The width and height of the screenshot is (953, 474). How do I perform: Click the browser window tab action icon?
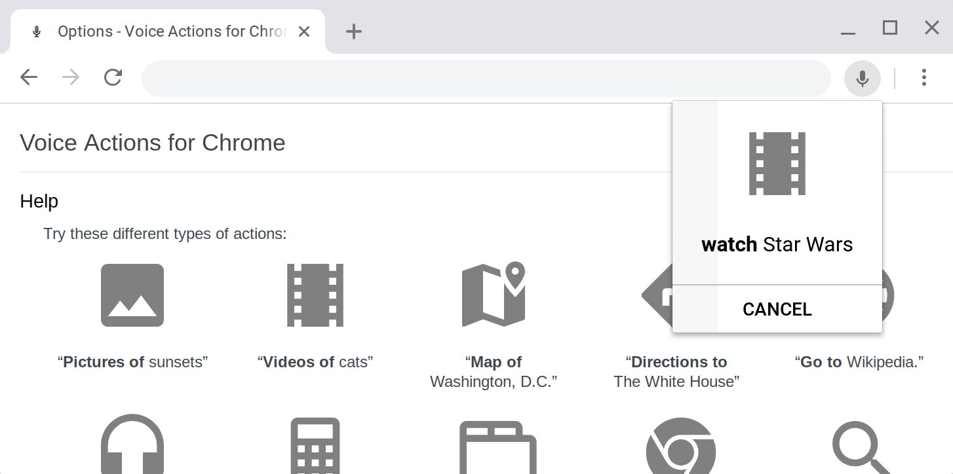pyautogui.click(x=498, y=448)
